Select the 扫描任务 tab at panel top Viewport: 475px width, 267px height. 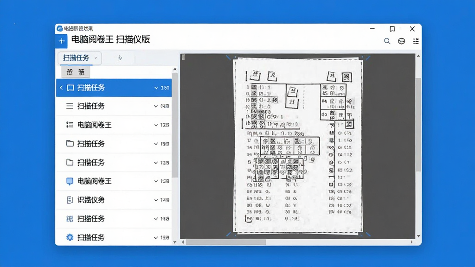tap(80, 58)
